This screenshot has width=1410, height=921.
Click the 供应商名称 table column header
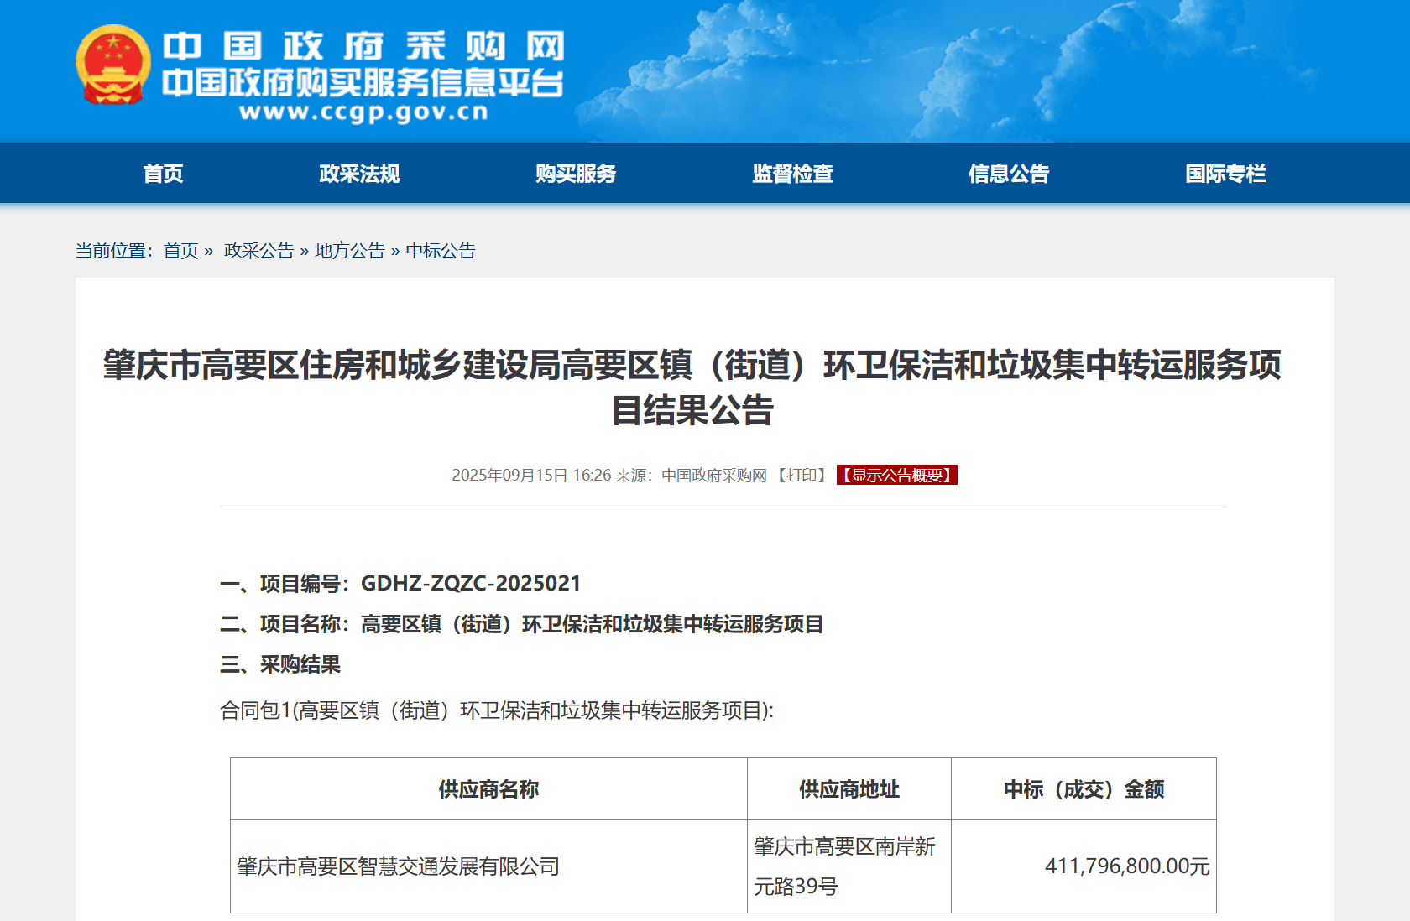(488, 789)
